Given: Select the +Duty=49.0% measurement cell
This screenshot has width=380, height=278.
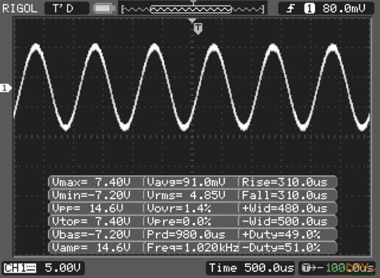Looking at the screenshot, I should (288, 234).
